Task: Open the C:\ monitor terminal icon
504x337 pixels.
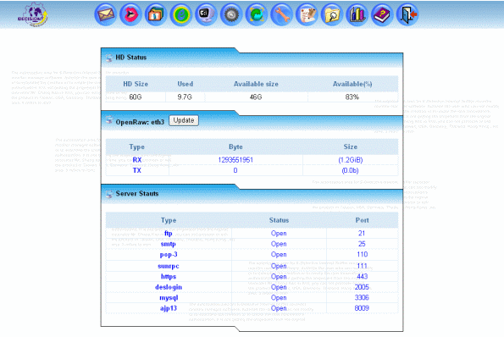Action: [x=206, y=14]
